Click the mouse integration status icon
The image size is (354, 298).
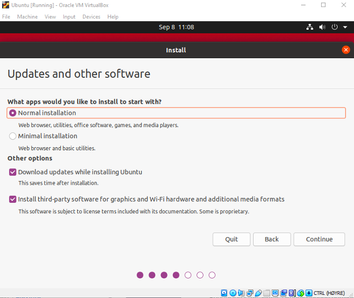click(301, 293)
